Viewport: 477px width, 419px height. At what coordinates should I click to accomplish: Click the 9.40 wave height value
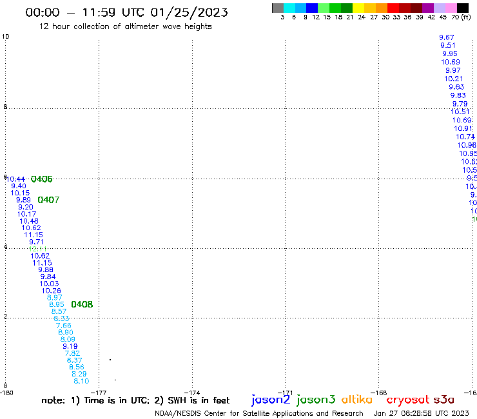coord(19,186)
